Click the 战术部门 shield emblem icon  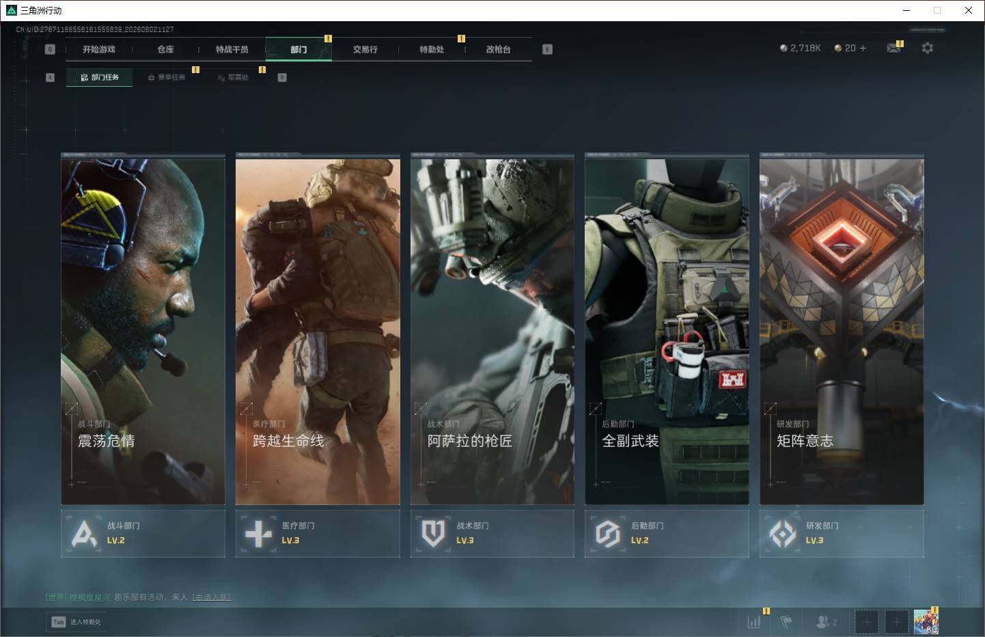pos(433,534)
